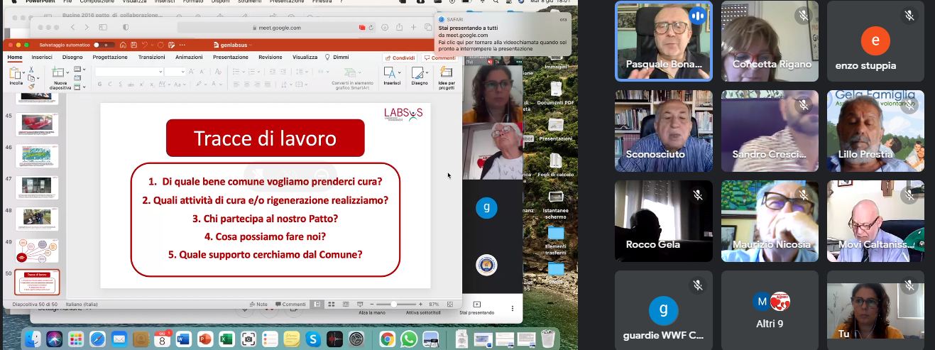This screenshot has width=935, height=350.
Task: Open the Safari compass icon in Dock
Action: coord(97,339)
